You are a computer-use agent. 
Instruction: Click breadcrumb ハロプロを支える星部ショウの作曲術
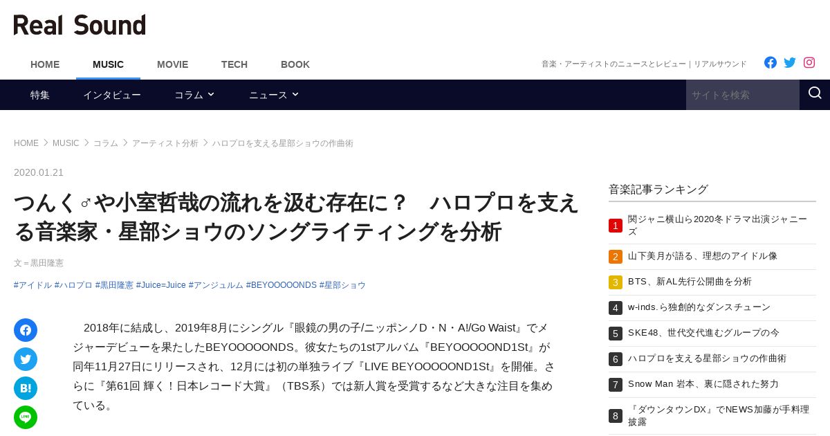coord(283,143)
